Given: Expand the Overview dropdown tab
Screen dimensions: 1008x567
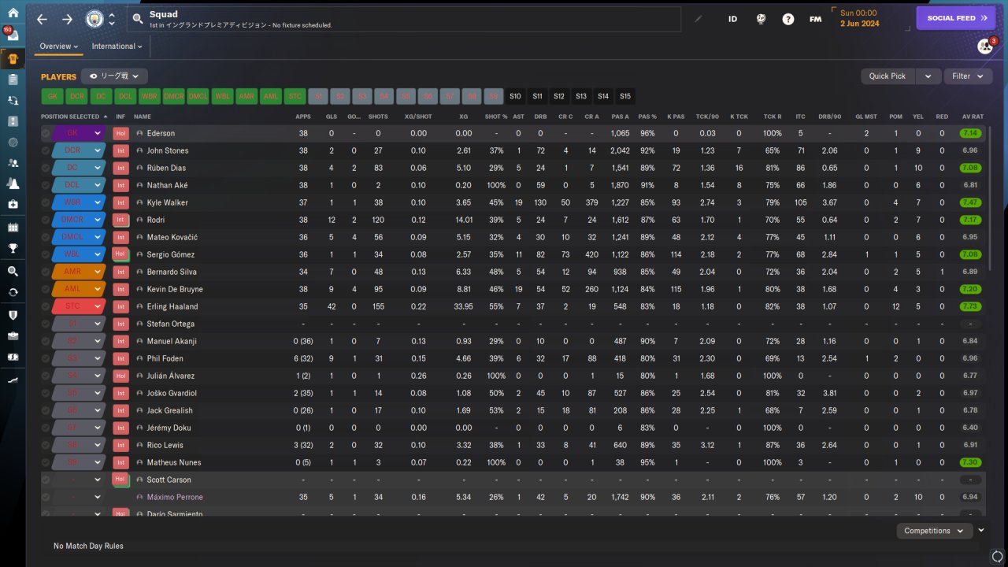Looking at the screenshot, I should pos(59,46).
